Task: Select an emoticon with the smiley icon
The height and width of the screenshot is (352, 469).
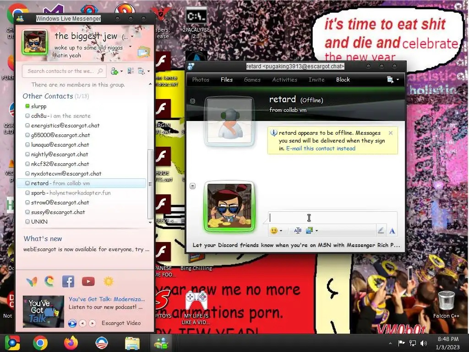Action: tap(273, 231)
